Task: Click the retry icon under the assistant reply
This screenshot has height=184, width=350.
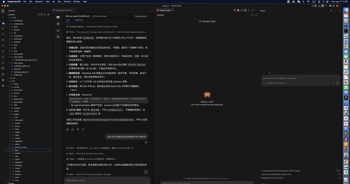Action: click(83, 129)
